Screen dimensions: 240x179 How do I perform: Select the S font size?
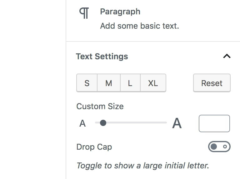click(87, 83)
